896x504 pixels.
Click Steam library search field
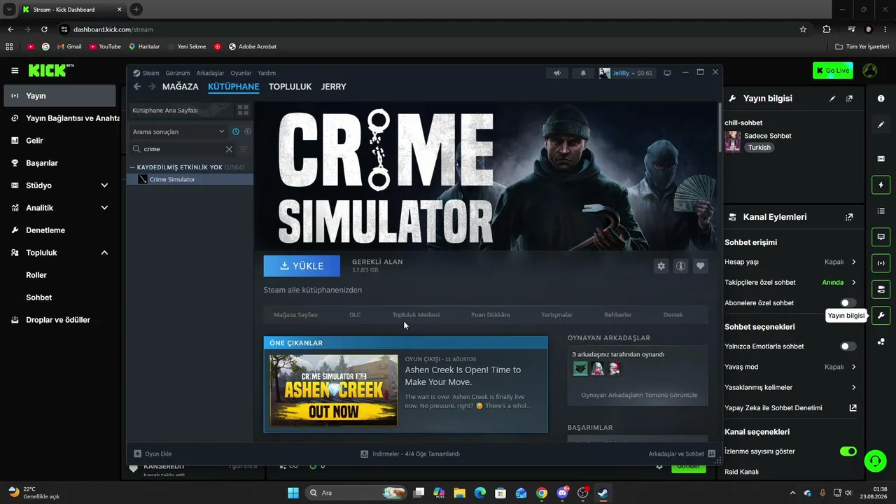click(183, 149)
